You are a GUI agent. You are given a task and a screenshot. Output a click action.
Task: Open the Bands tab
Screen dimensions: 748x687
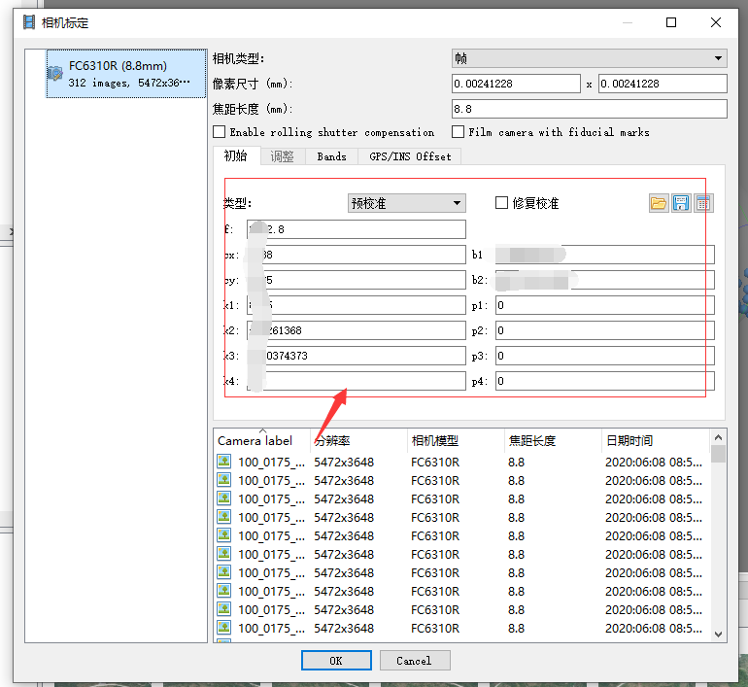331,156
